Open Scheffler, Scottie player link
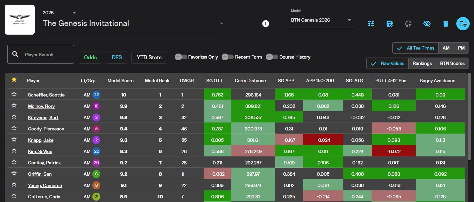474x202 pixels. (46, 95)
